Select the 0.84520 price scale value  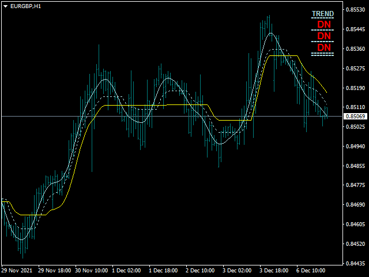point(355,244)
